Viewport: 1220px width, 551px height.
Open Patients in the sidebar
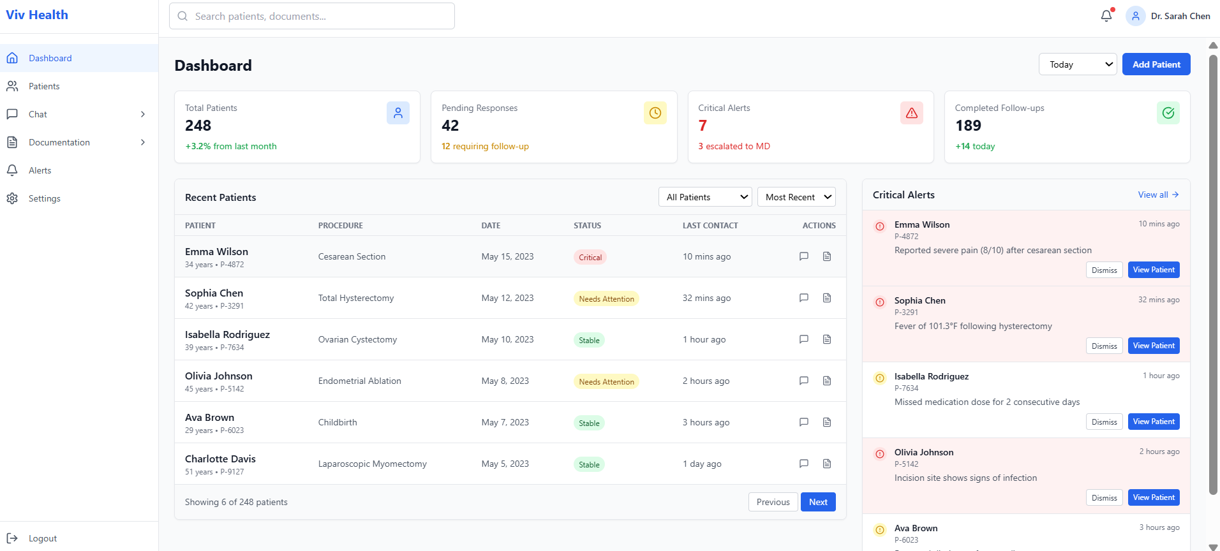point(79,86)
